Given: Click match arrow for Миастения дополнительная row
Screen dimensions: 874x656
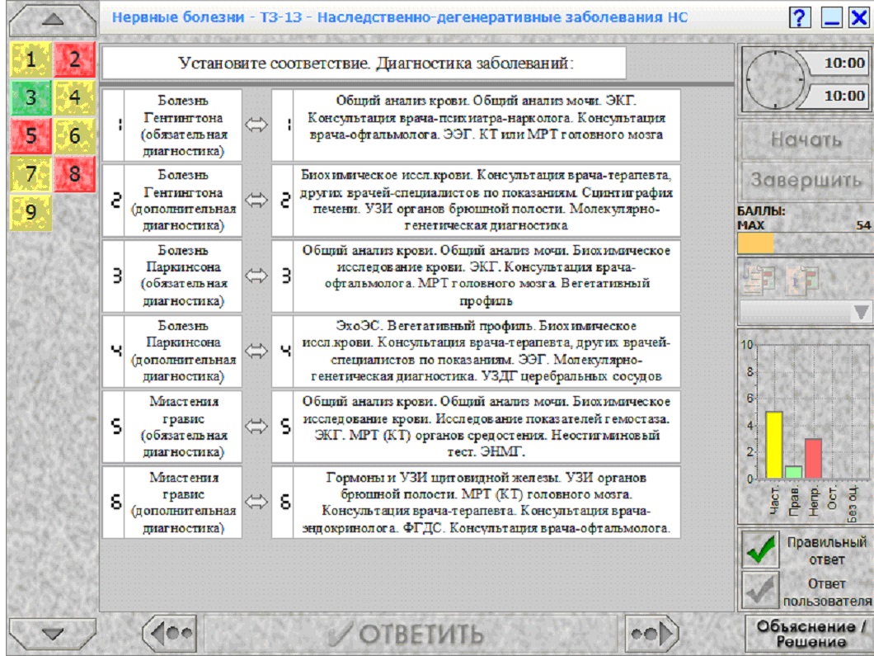Looking at the screenshot, I should tap(256, 502).
